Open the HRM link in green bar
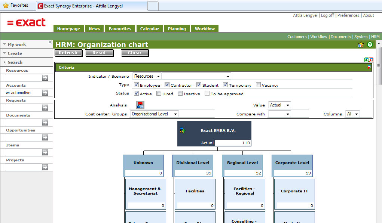 point(375,37)
